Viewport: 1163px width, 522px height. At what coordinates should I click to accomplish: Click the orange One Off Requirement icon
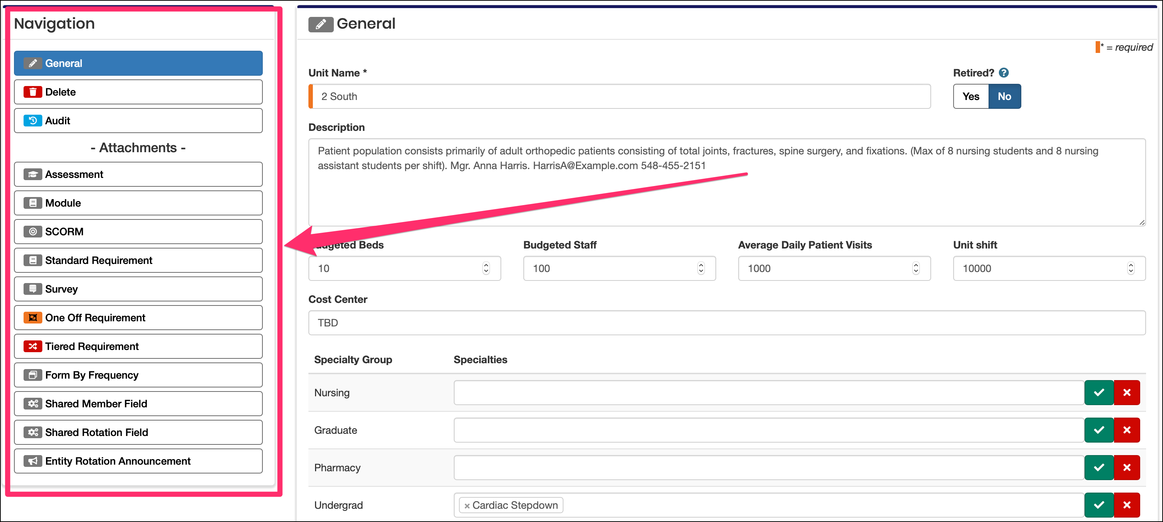pos(32,318)
